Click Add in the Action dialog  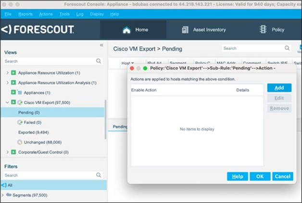click(x=279, y=88)
